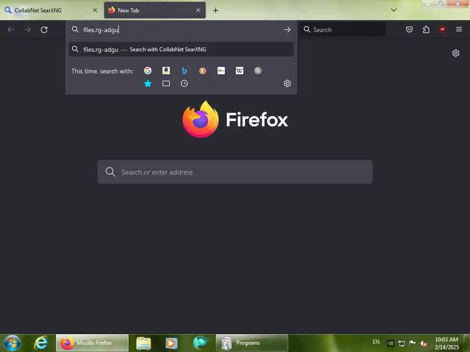470x352 pixels.
Task: Select the grey magnifier search engine icon
Action: pyautogui.click(x=258, y=71)
